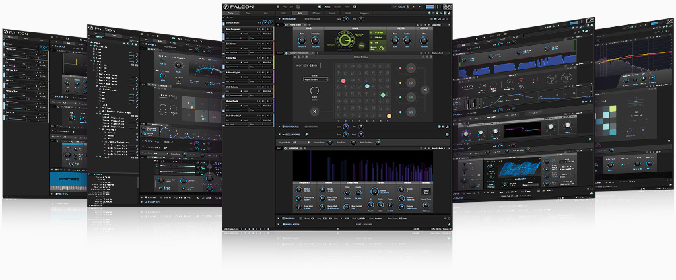Click the left shuffle icon in Motion Grid
Screen dimensions: 676x280
coord(314,112)
